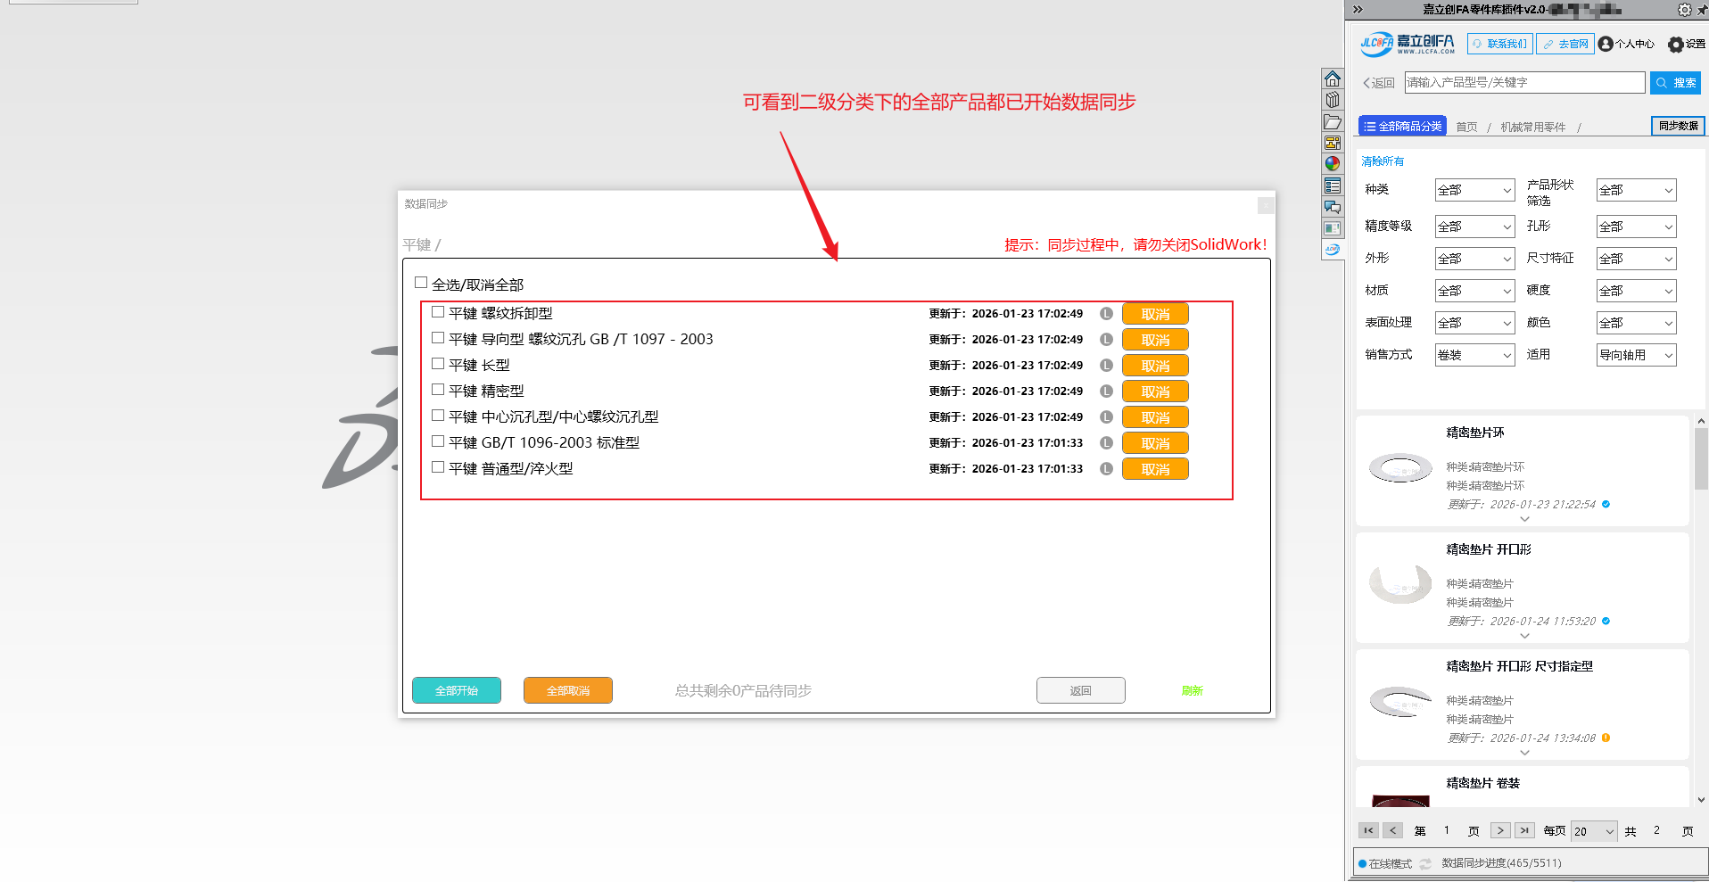The height and width of the screenshot is (882, 1709).
Task: Click the product keyword search field
Action: pyautogui.click(x=1523, y=82)
